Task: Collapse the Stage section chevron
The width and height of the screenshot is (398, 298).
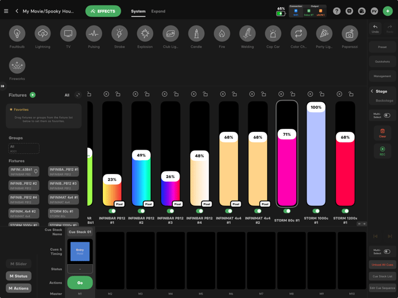Action: (372, 91)
